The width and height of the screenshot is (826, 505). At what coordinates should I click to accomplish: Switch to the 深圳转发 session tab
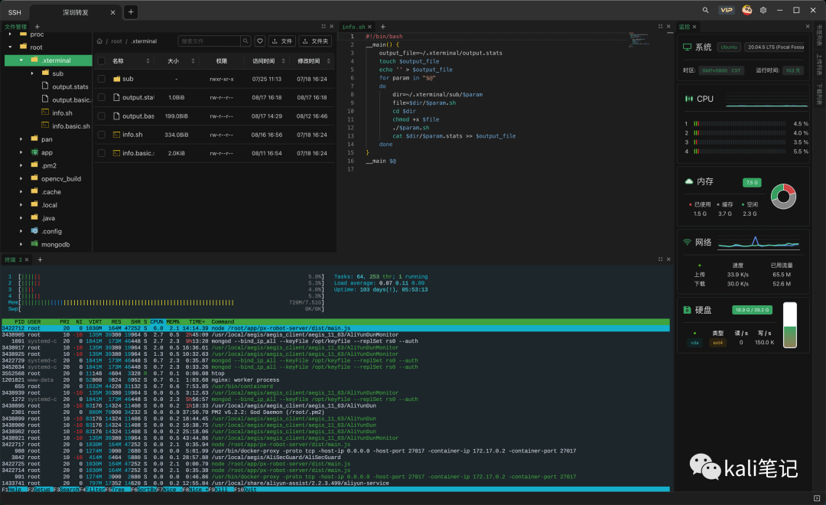point(75,12)
